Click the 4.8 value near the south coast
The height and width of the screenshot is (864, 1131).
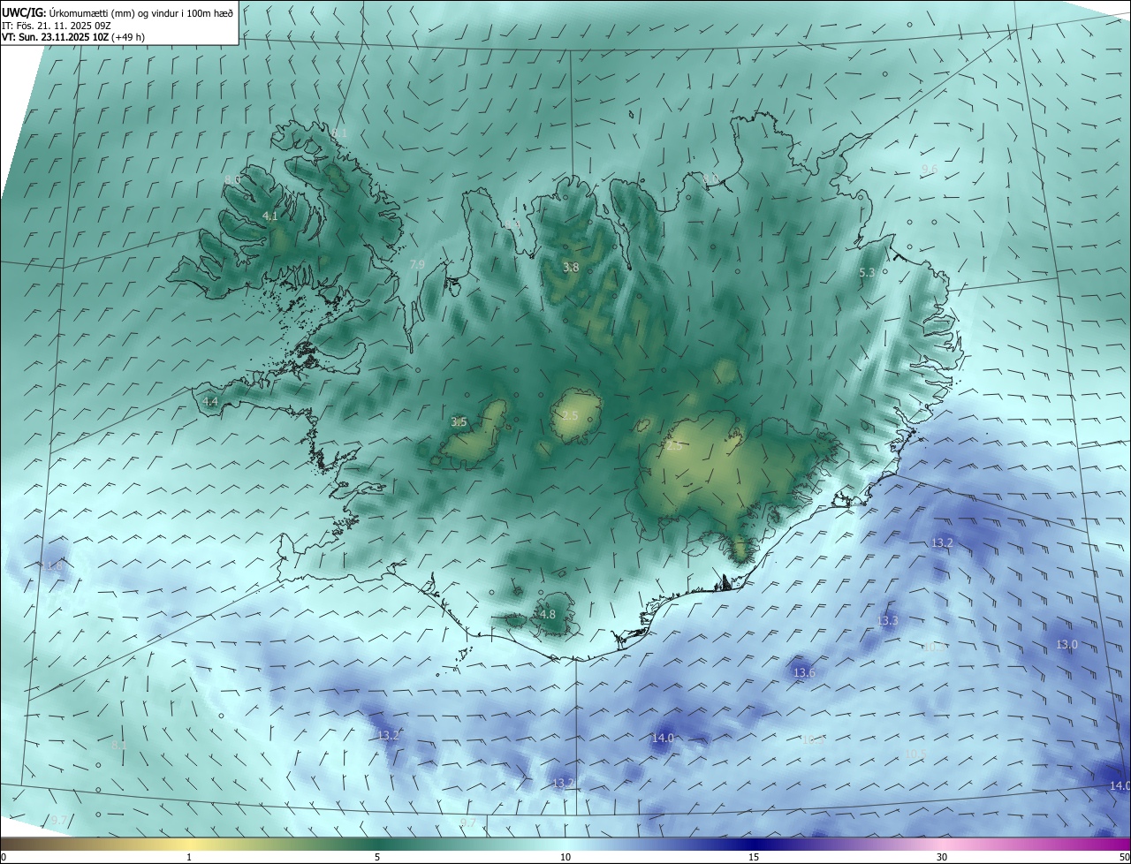tap(548, 615)
